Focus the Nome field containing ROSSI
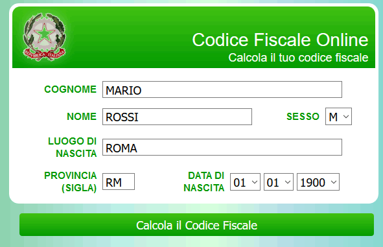 177,117
